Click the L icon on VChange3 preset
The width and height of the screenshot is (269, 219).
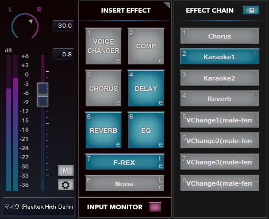click(x=256, y=158)
